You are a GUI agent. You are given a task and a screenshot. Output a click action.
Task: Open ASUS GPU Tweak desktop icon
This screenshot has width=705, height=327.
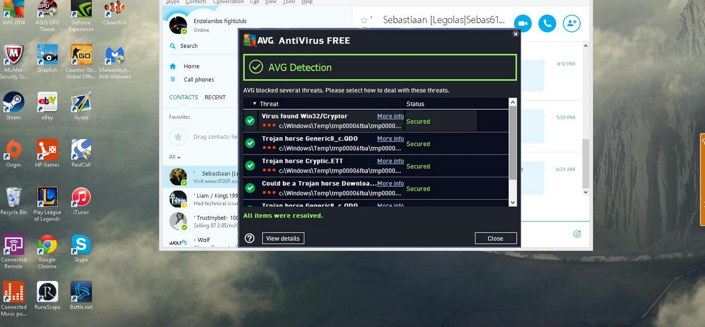coord(47,16)
